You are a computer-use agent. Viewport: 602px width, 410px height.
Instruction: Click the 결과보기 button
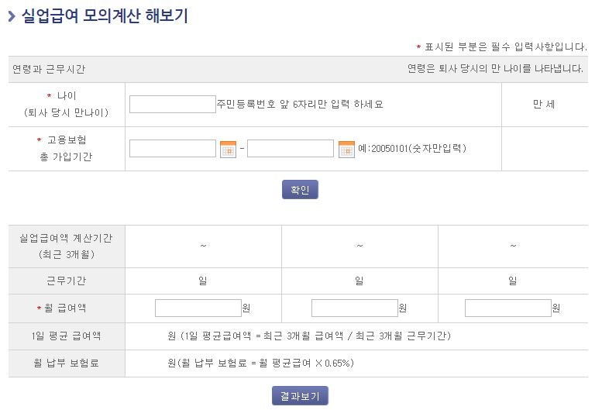(x=300, y=396)
